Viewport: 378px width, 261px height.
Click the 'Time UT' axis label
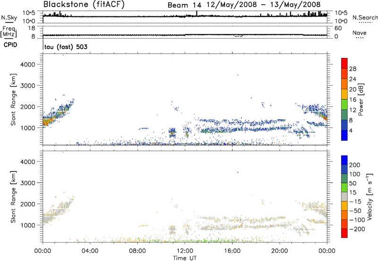185,258
